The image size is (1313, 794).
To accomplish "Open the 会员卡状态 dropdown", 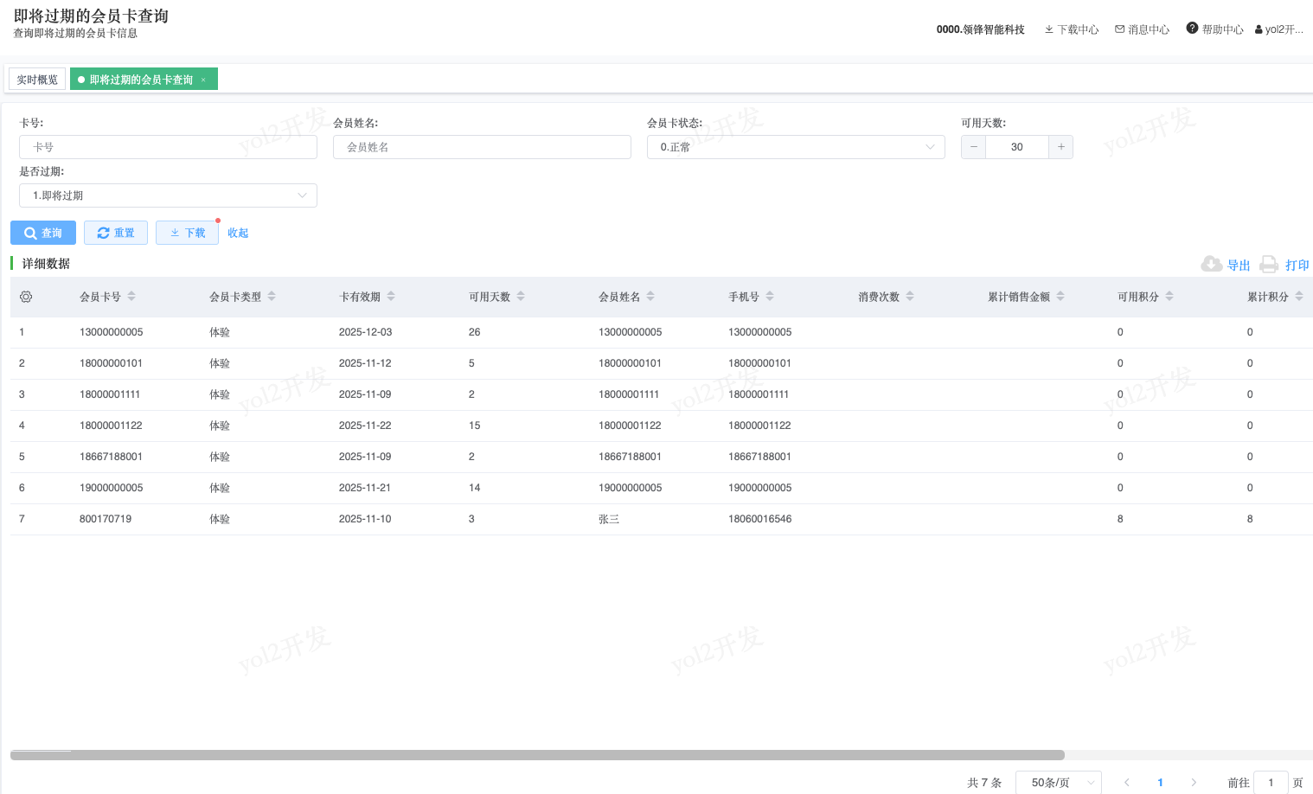I will 796,147.
